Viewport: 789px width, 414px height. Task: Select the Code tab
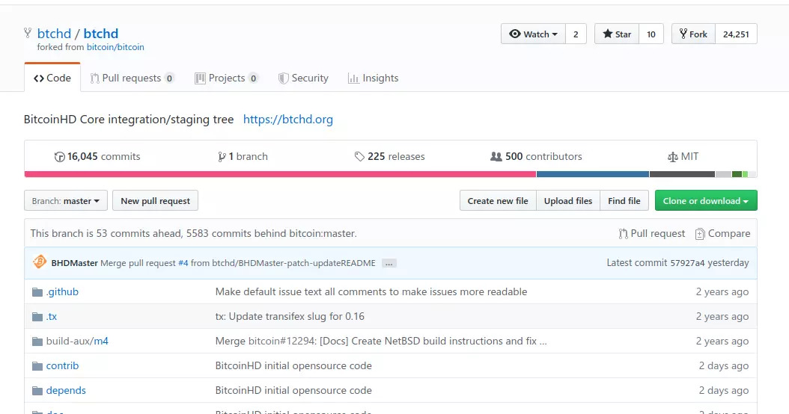pyautogui.click(x=52, y=78)
